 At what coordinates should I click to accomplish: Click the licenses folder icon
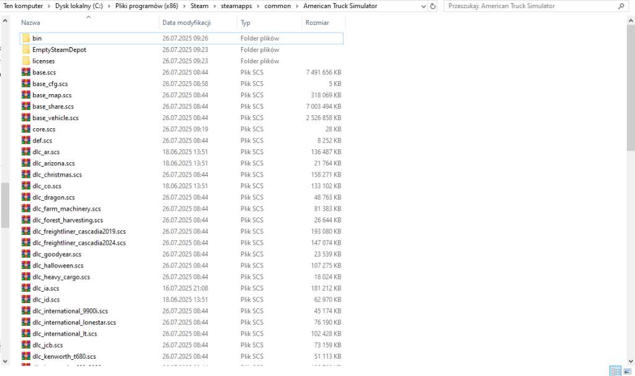[26, 61]
